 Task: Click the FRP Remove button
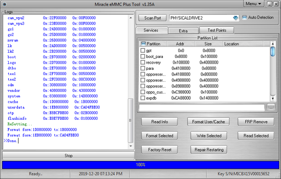tap(256, 122)
